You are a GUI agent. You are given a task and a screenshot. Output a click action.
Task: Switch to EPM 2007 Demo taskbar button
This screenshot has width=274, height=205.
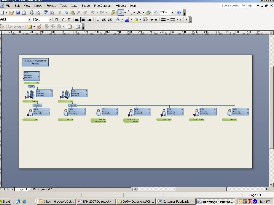96,201
